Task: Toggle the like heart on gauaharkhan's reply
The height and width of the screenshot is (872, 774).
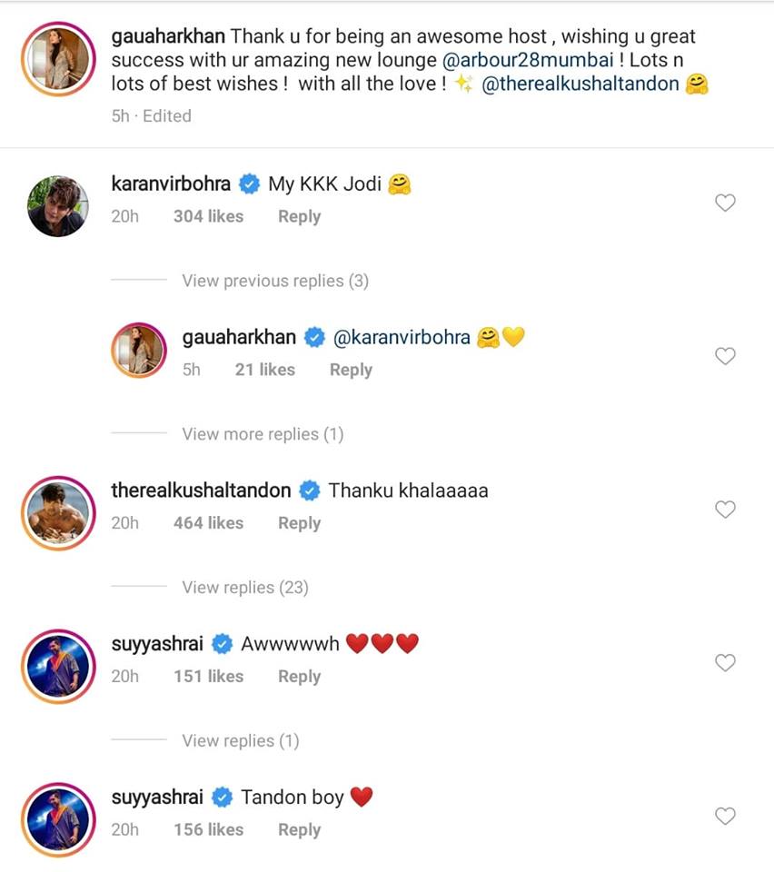Action: [725, 356]
